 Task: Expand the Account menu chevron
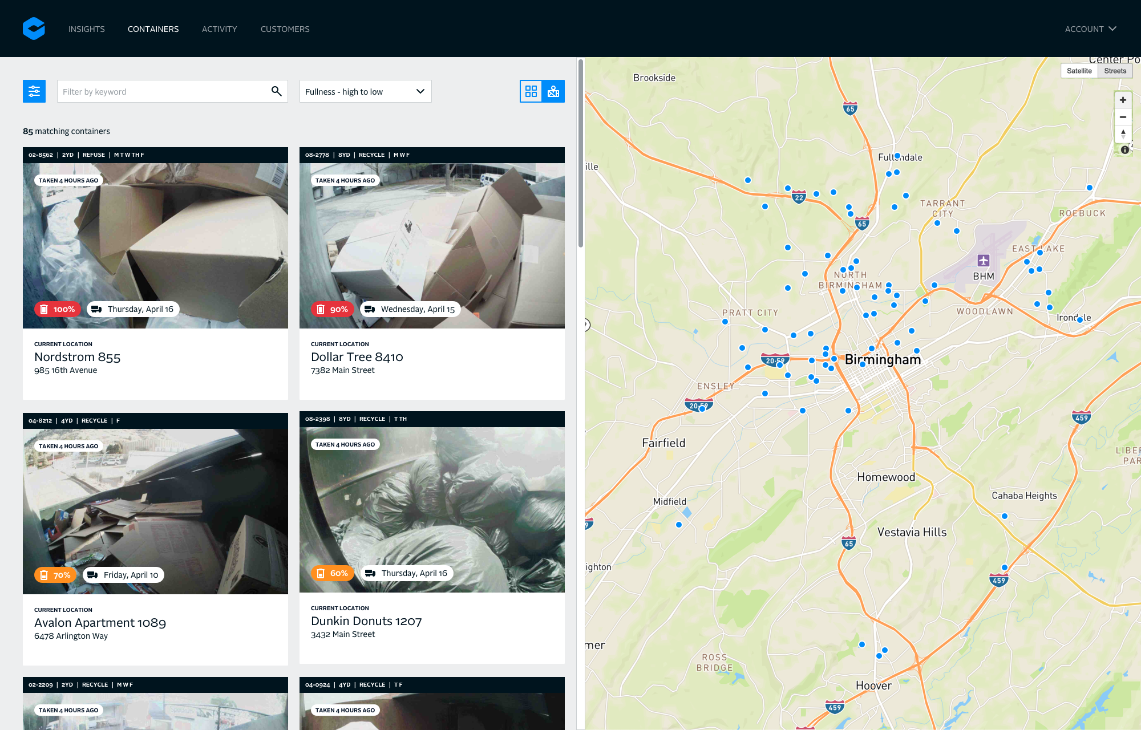pyautogui.click(x=1112, y=29)
